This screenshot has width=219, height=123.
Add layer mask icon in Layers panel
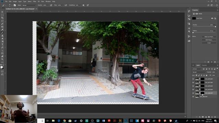pos(203,117)
